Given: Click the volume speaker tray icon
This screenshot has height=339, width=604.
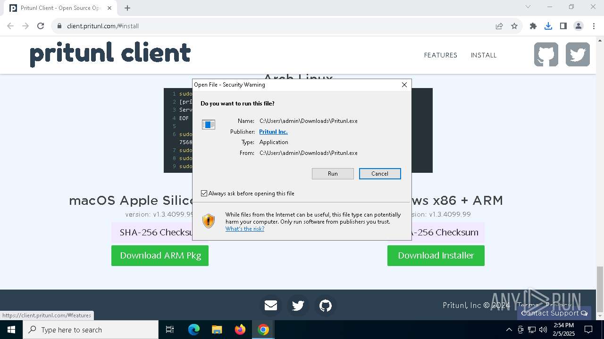Looking at the screenshot, I should (x=543, y=330).
